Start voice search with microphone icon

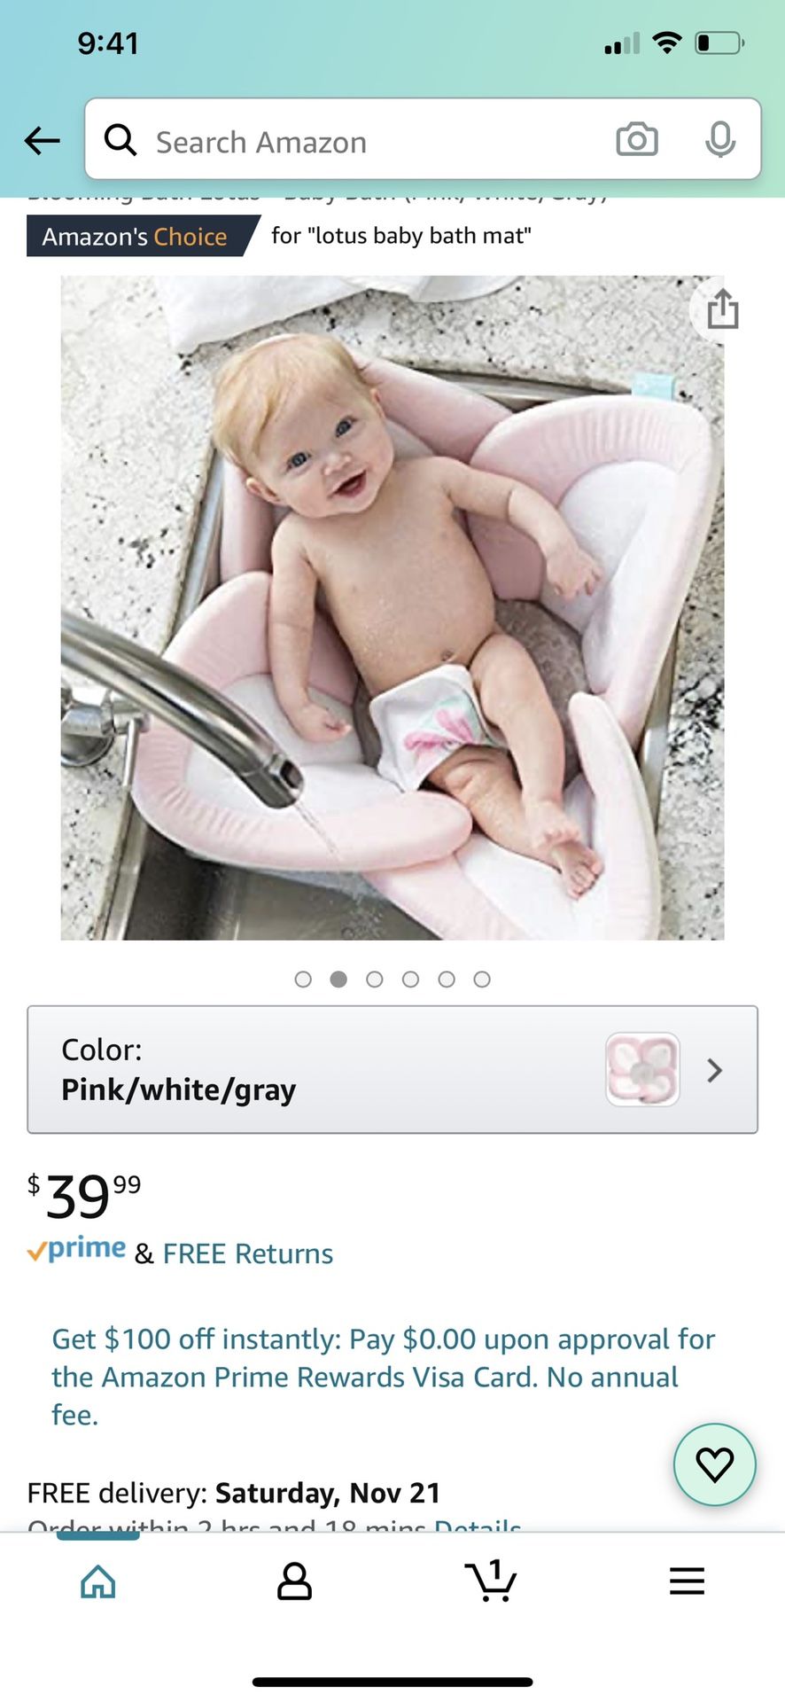(x=720, y=140)
